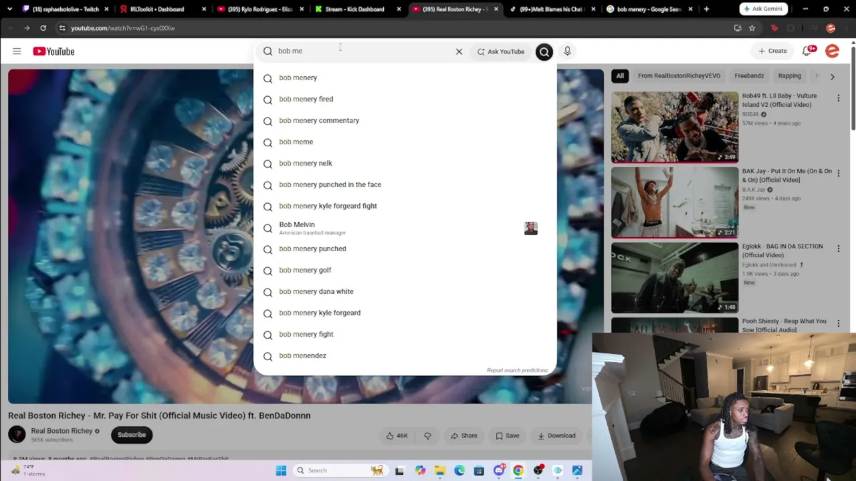Choose the "bob menendez" suggestion

405,355
